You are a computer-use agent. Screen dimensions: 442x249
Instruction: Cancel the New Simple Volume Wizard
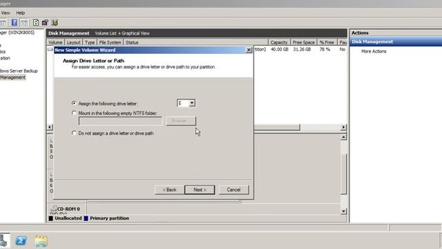coord(233,190)
